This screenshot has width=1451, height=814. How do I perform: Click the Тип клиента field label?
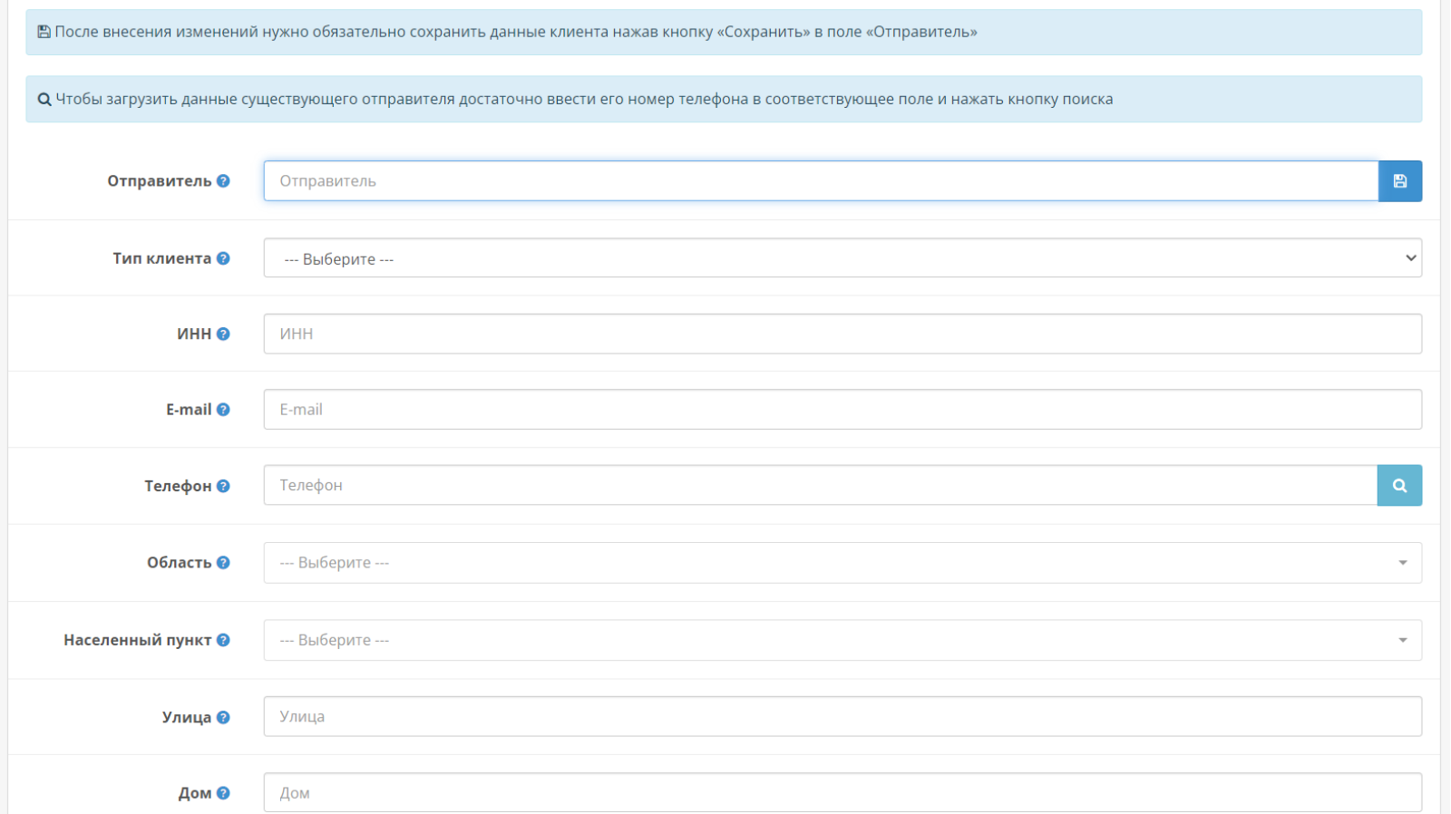161,258
